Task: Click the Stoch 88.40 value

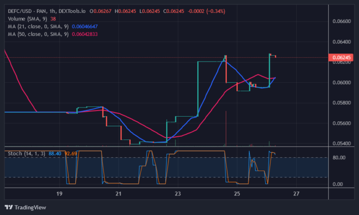Action: 55,153
